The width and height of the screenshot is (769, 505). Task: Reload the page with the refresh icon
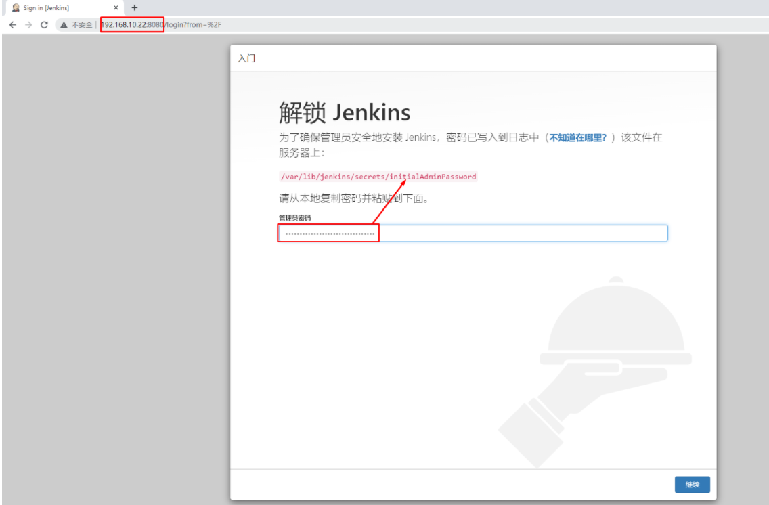pyautogui.click(x=44, y=24)
